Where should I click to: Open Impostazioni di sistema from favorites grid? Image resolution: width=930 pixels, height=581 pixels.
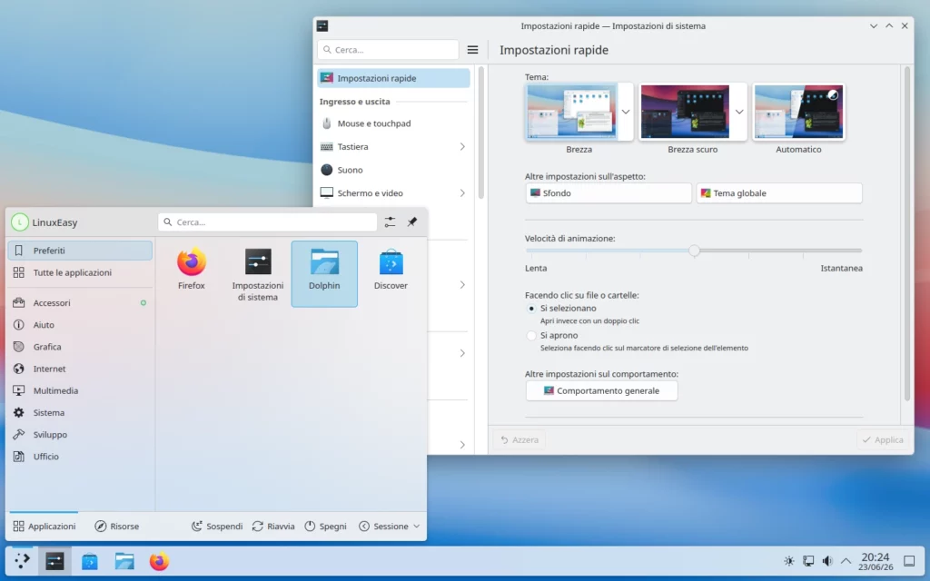click(257, 272)
